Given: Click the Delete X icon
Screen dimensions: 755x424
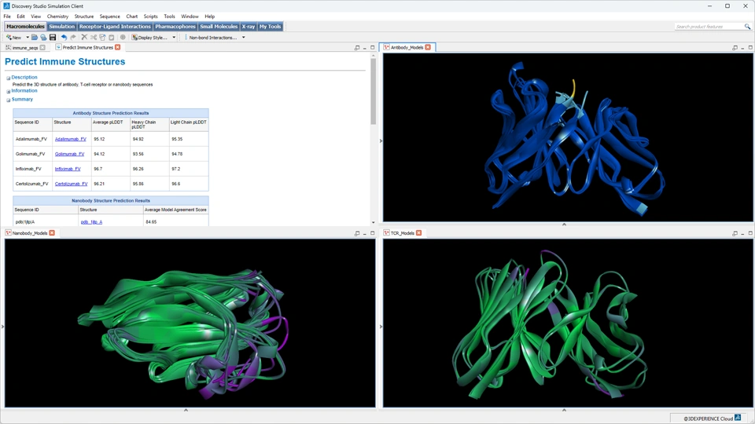Looking at the screenshot, I should pos(84,37).
